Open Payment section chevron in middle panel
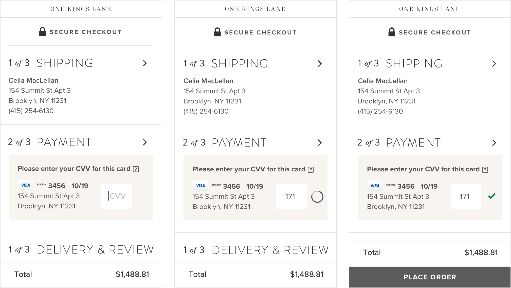The image size is (511, 288). coord(320,143)
